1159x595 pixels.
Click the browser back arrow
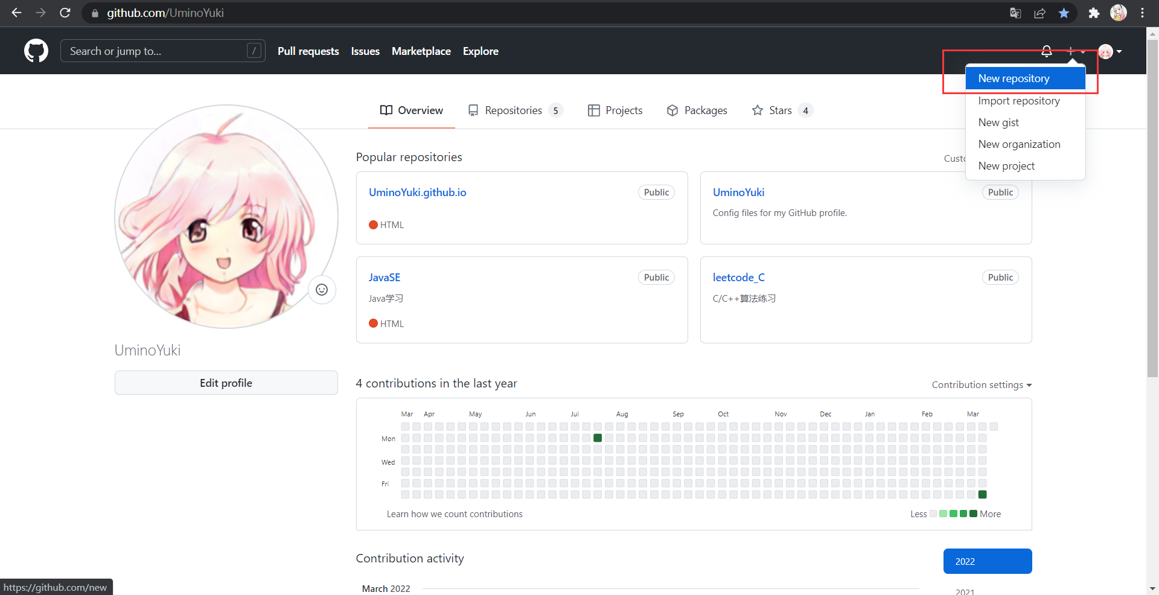(x=16, y=13)
